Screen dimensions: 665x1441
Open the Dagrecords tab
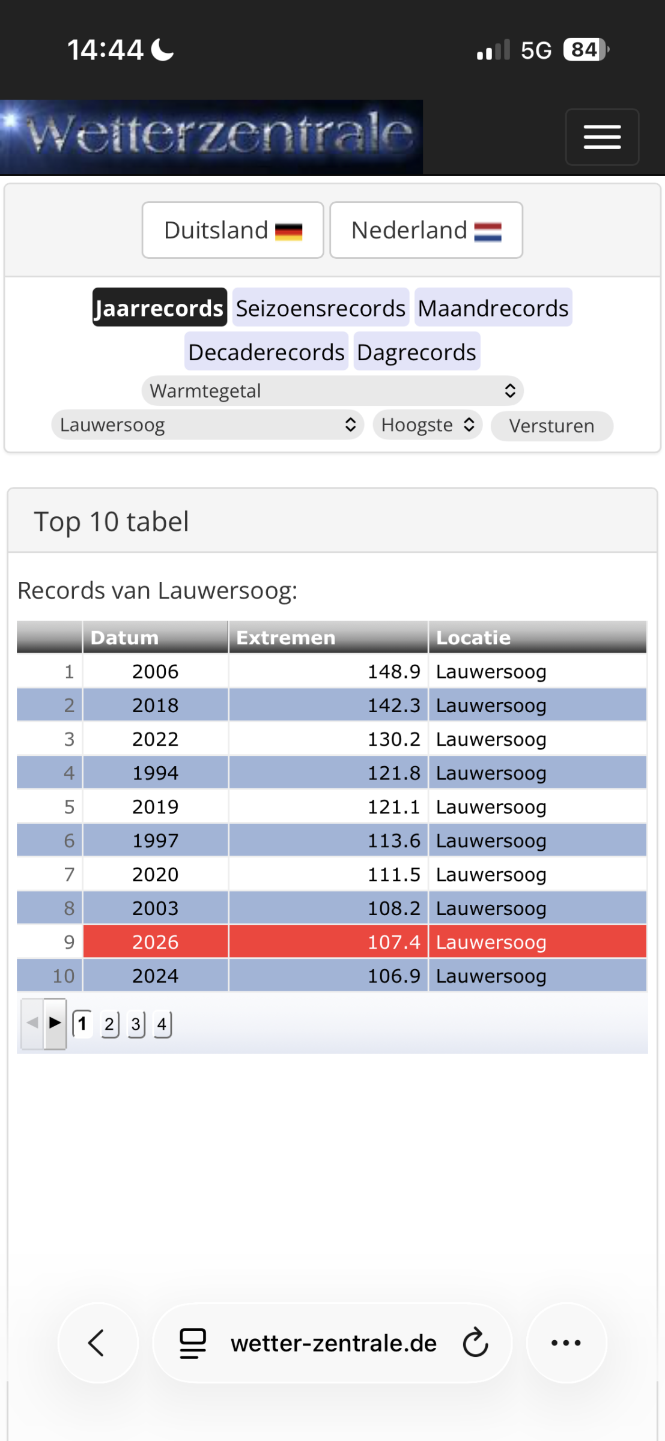[416, 351]
